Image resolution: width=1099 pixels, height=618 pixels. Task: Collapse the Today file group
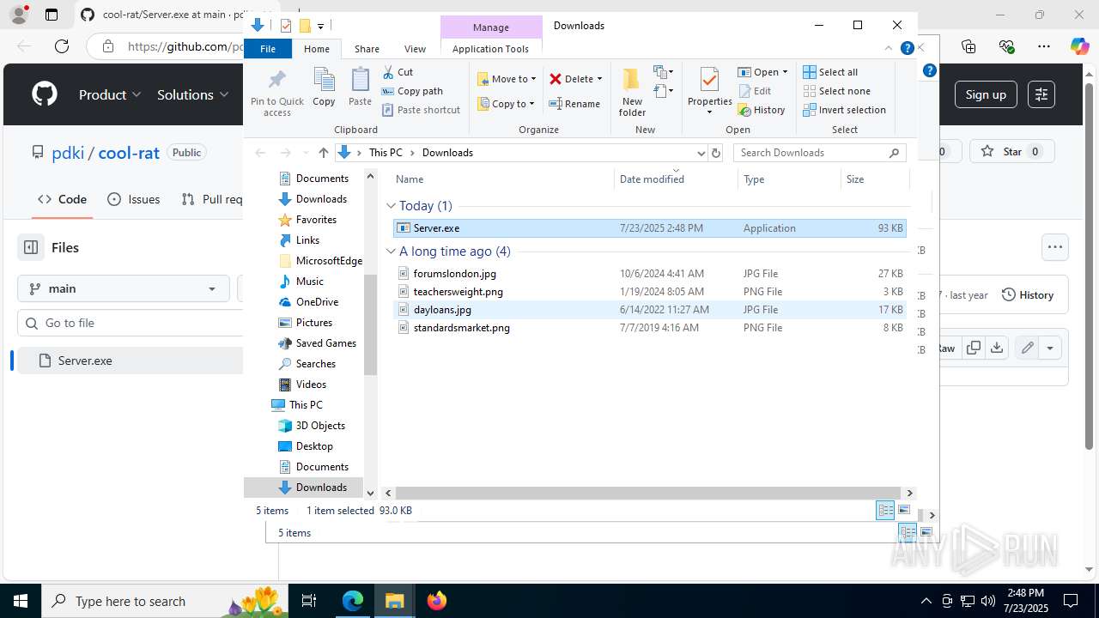click(392, 206)
